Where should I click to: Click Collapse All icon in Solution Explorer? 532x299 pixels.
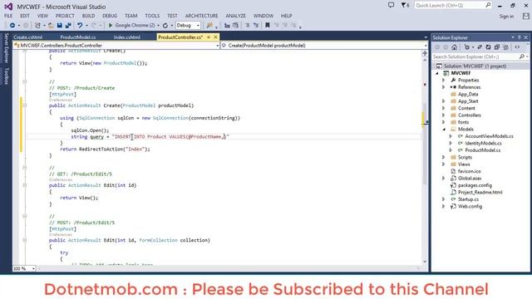coord(497,47)
